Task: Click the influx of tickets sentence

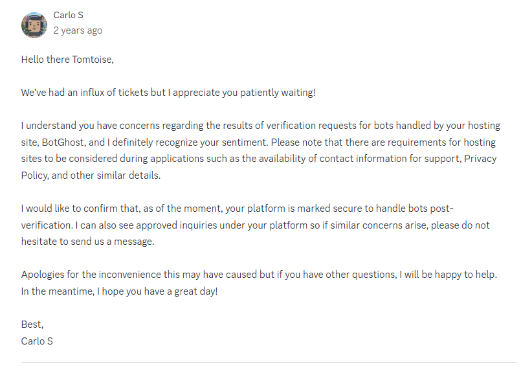Action: [x=168, y=93]
